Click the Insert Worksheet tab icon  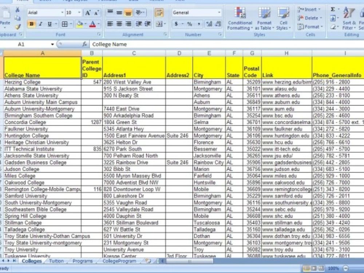(x=148, y=261)
